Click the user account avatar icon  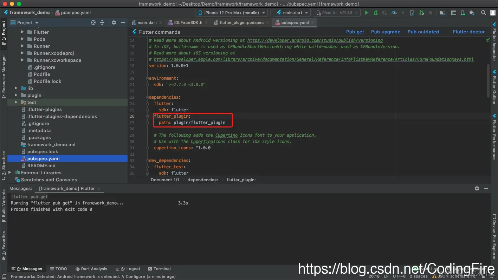point(493,13)
